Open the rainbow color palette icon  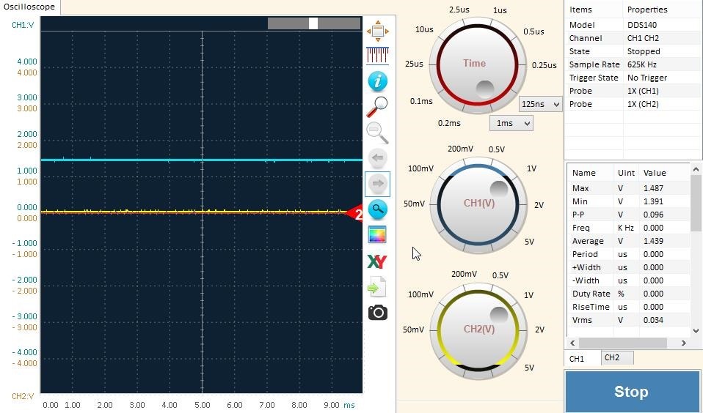[x=377, y=236]
